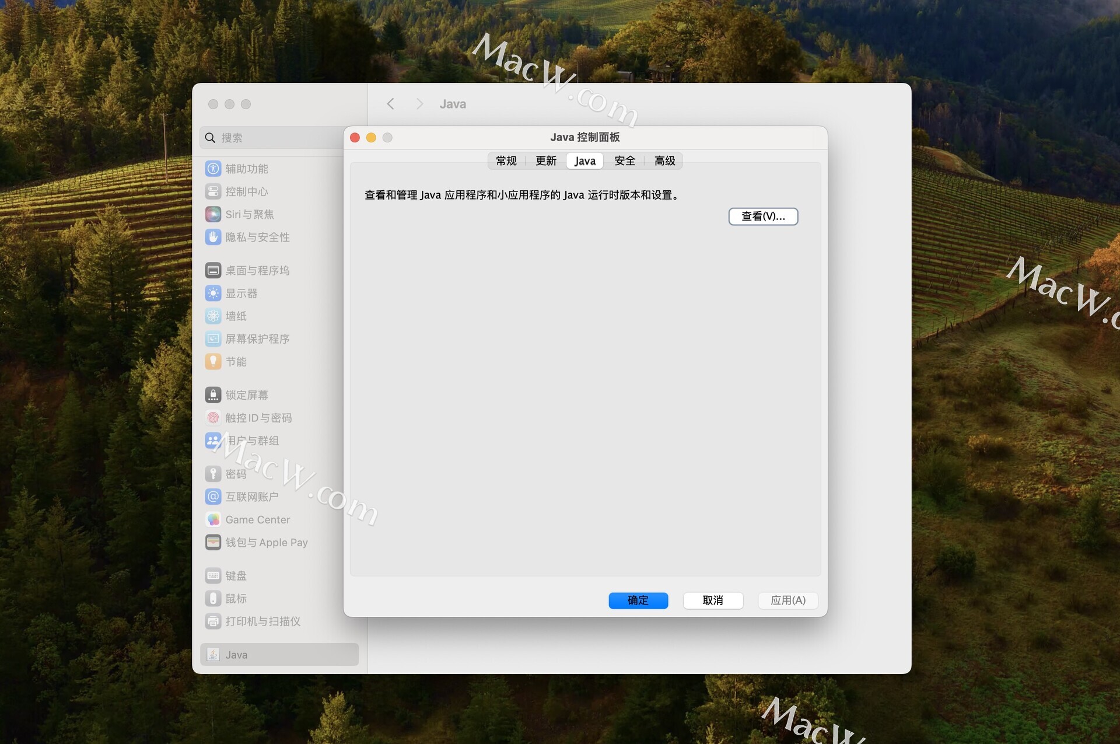The height and width of the screenshot is (744, 1120).
Task: Open the Mouse (鼠标) icon
Action: (x=213, y=599)
